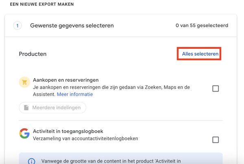The width and height of the screenshot is (244, 164).
Task: Click the document icon beside Meerdere indelingen
Action: [x=26, y=107]
